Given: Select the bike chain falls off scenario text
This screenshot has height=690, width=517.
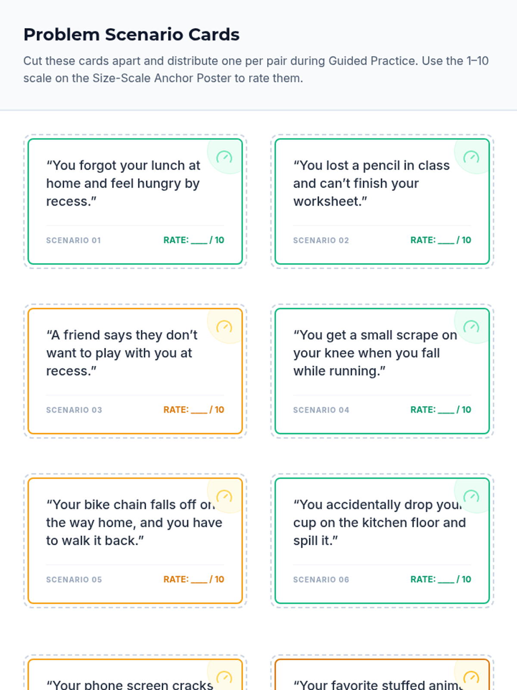Looking at the screenshot, I should tap(134, 523).
